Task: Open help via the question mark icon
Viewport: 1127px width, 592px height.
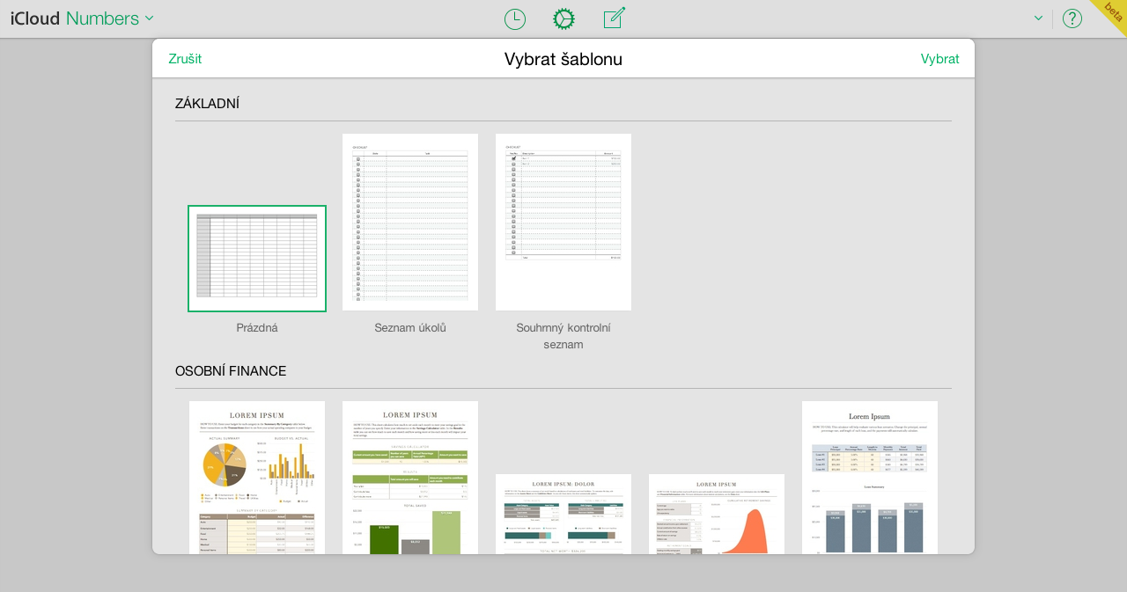Action: coord(1072,18)
